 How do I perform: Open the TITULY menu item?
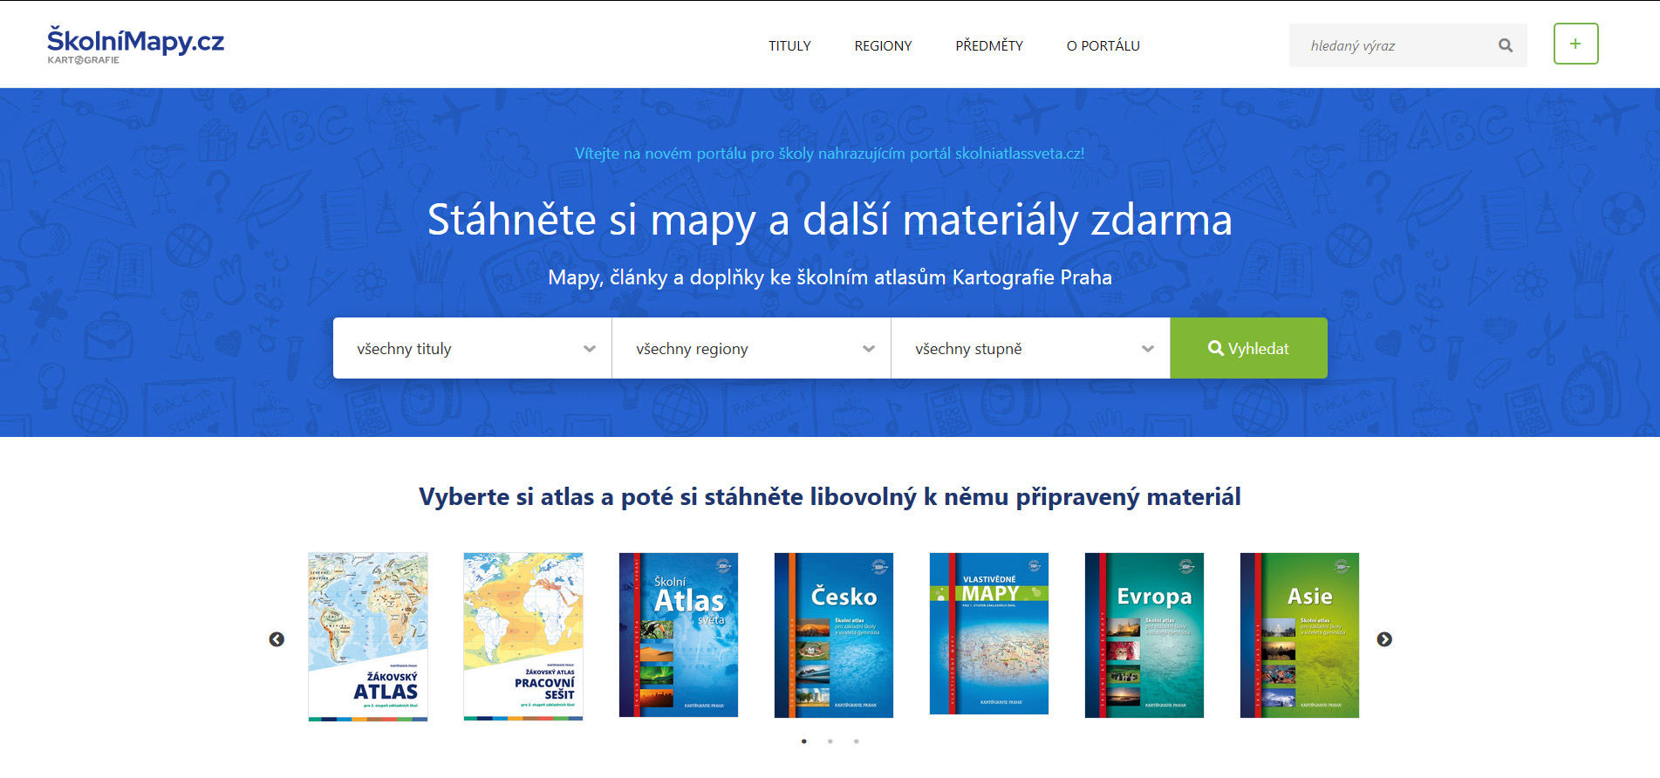[x=789, y=45]
